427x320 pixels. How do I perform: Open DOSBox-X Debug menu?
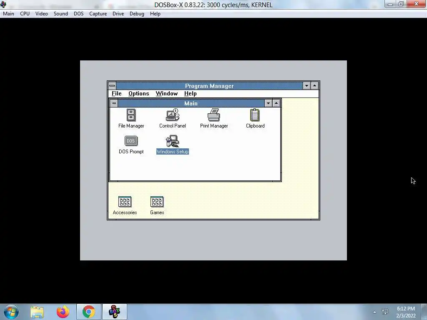[x=137, y=14]
